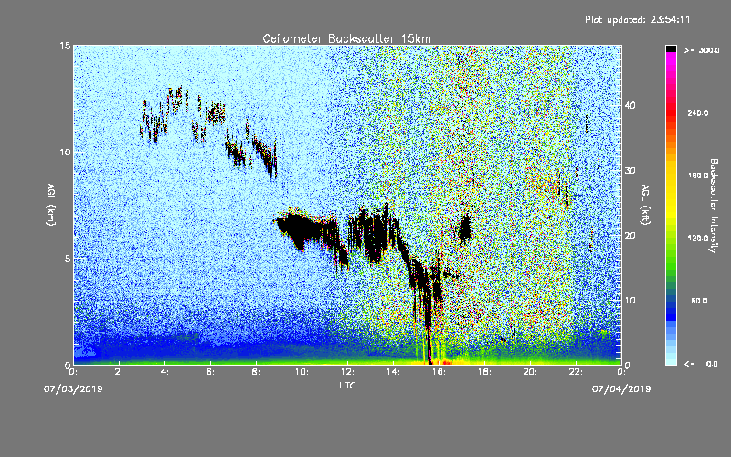This screenshot has height=457, width=731.
Task: Click the "10:" hour tick on time axis
Action: click(x=302, y=372)
